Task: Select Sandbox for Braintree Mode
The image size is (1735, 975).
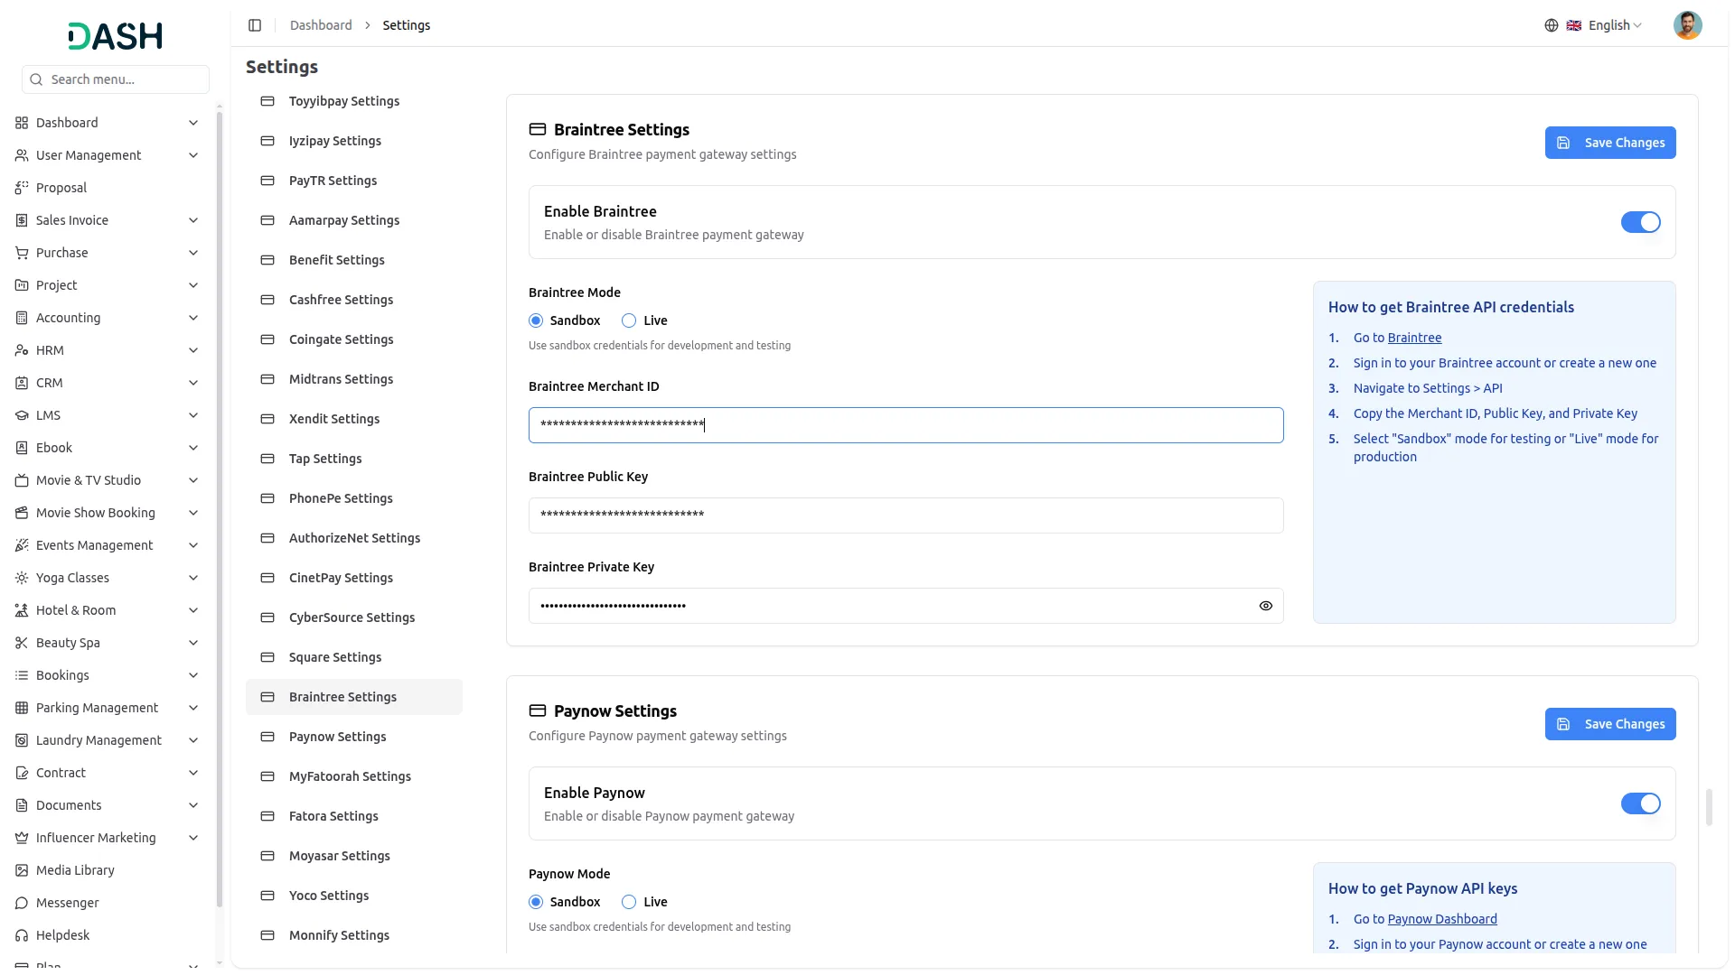Action: tap(536, 320)
